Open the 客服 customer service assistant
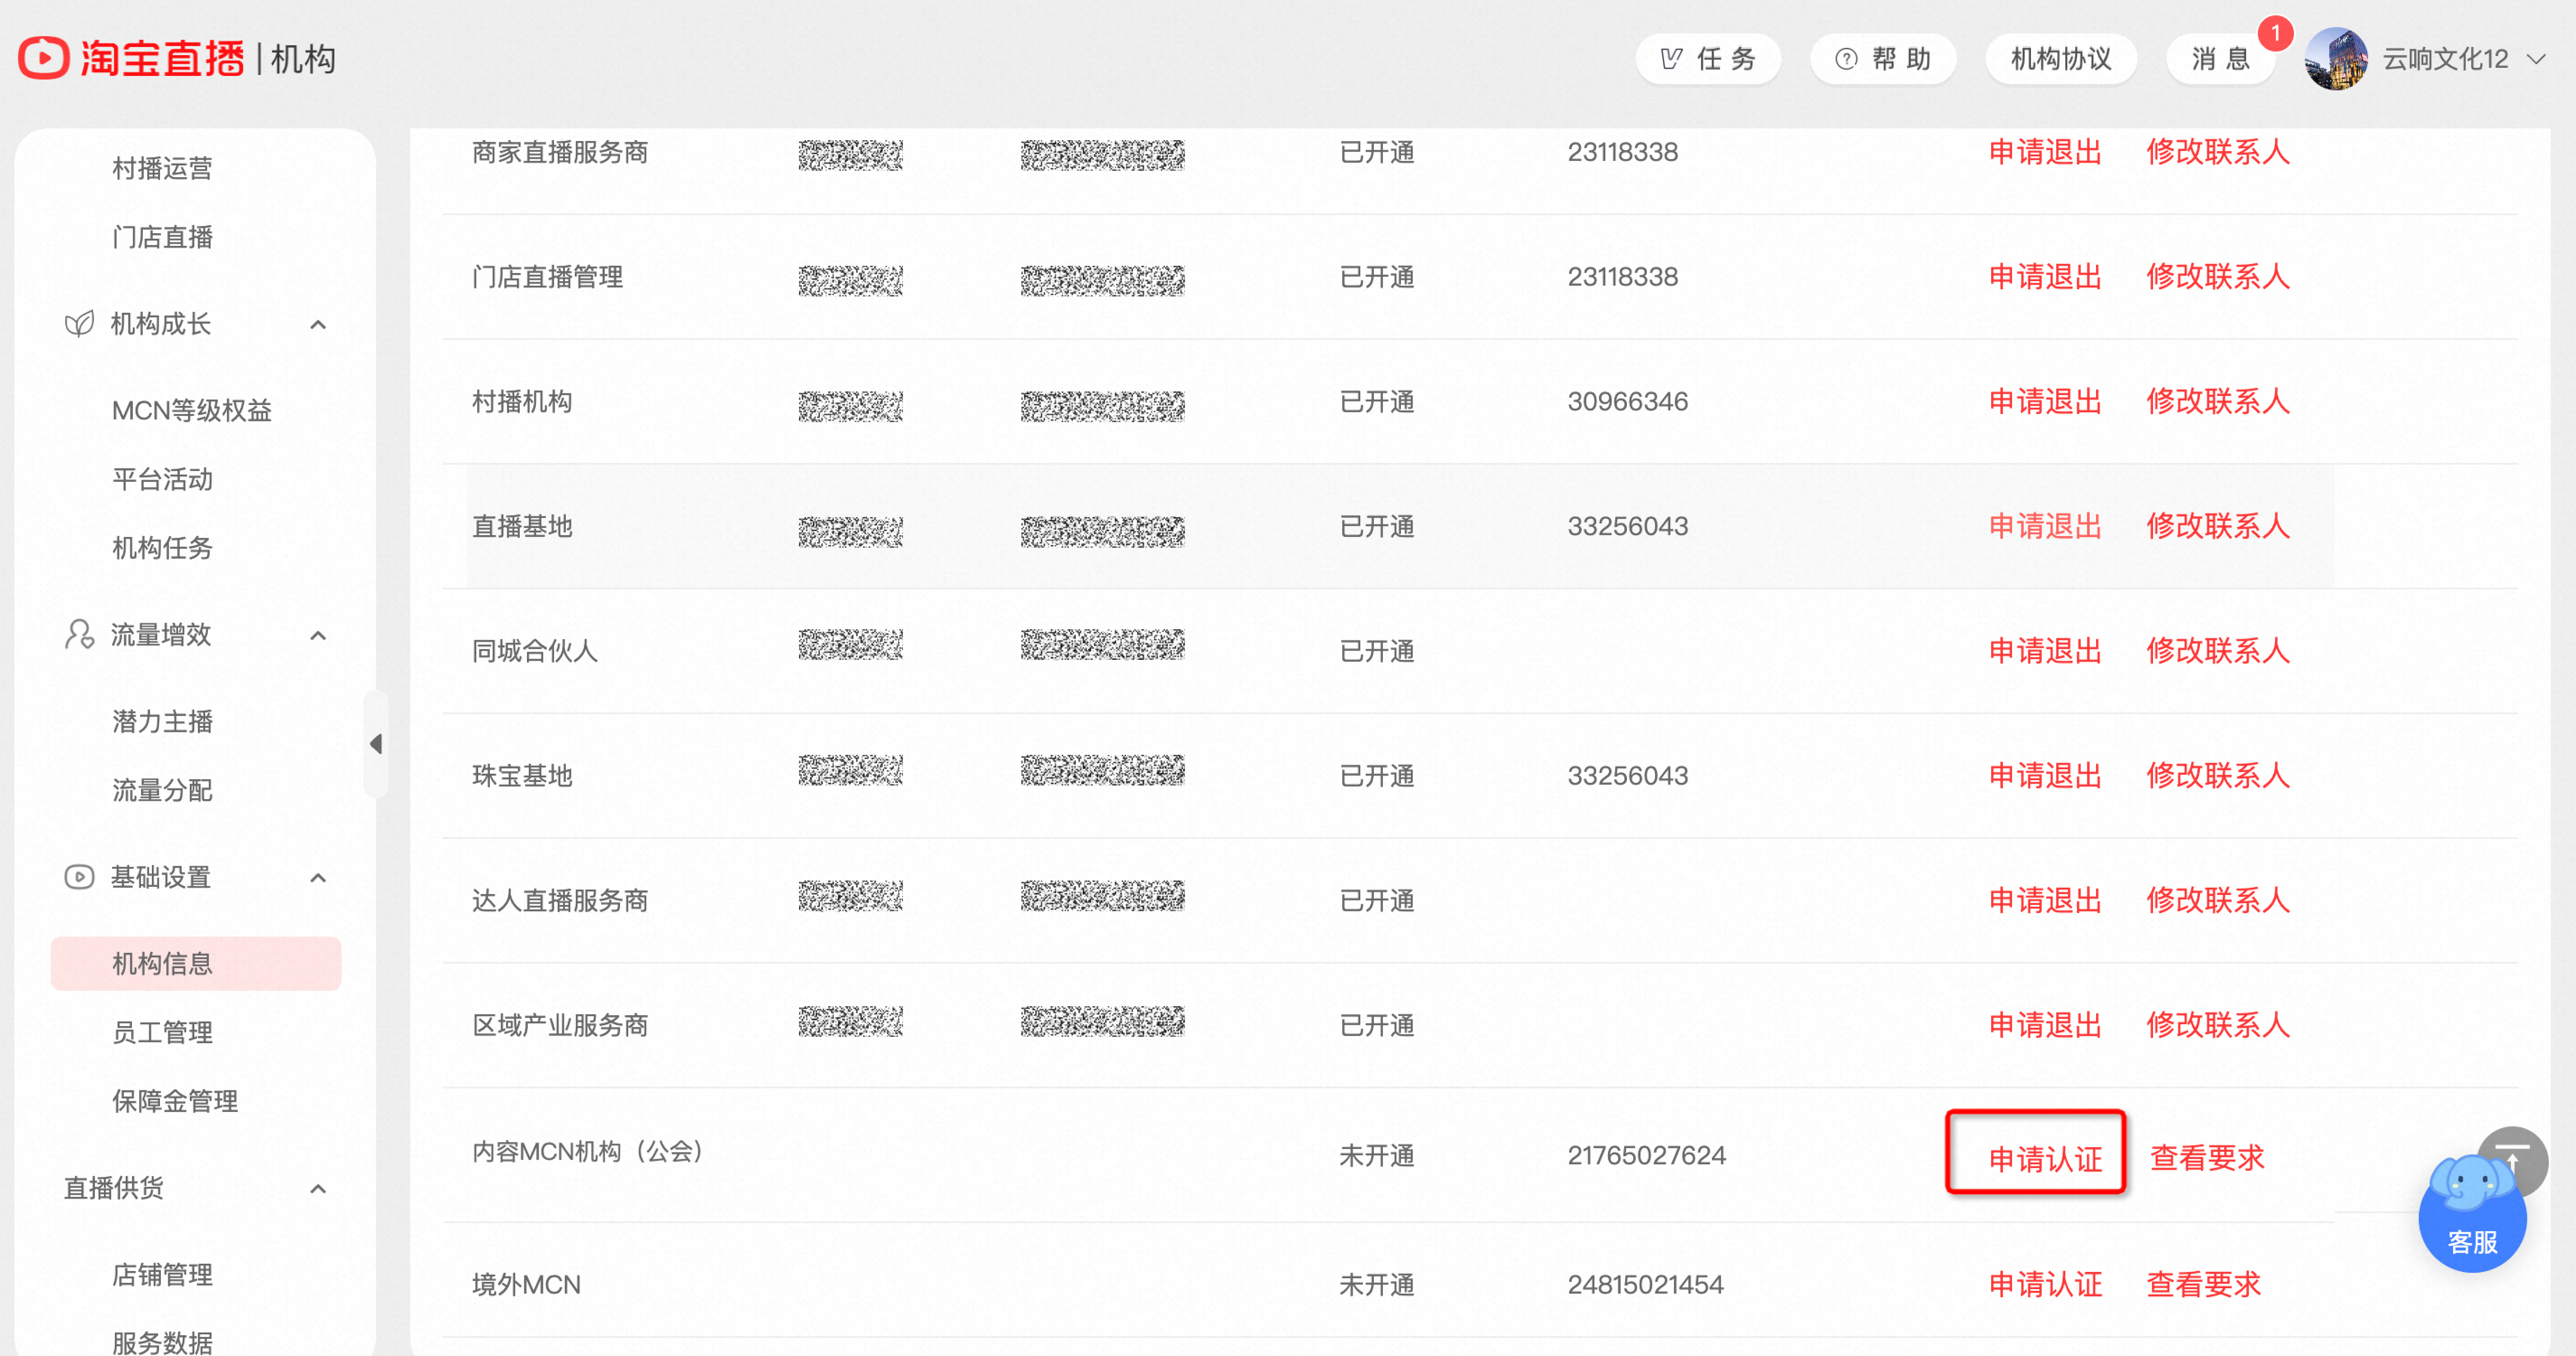 pyautogui.click(x=2472, y=1215)
